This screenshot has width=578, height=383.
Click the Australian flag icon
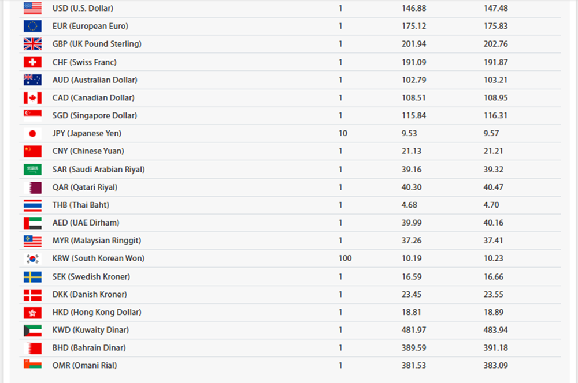pyautogui.click(x=32, y=80)
